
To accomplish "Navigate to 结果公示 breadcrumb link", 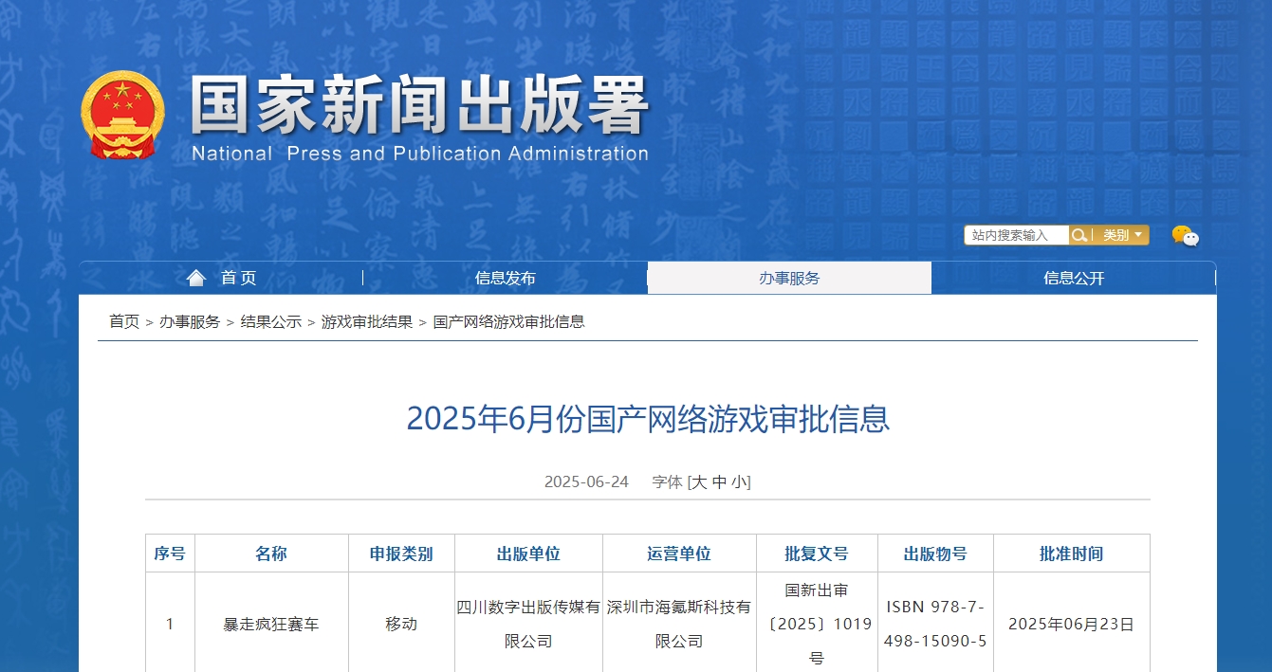I will 270,321.
